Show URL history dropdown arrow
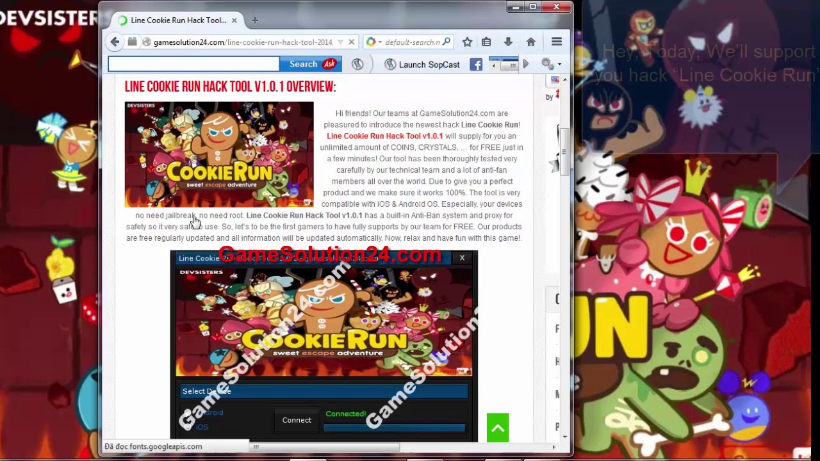The image size is (820, 461). (x=340, y=42)
